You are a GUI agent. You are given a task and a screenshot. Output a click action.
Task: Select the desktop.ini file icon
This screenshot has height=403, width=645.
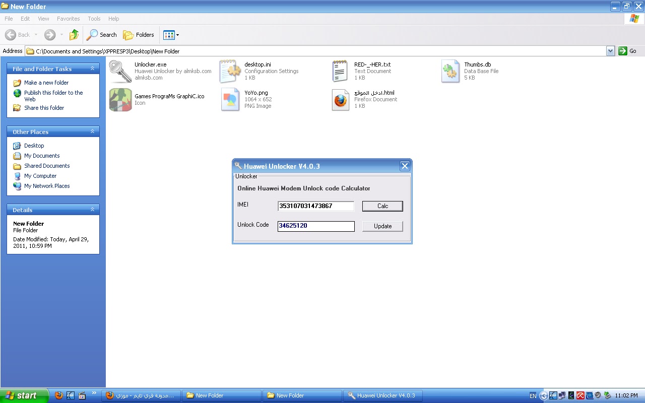[x=230, y=72]
